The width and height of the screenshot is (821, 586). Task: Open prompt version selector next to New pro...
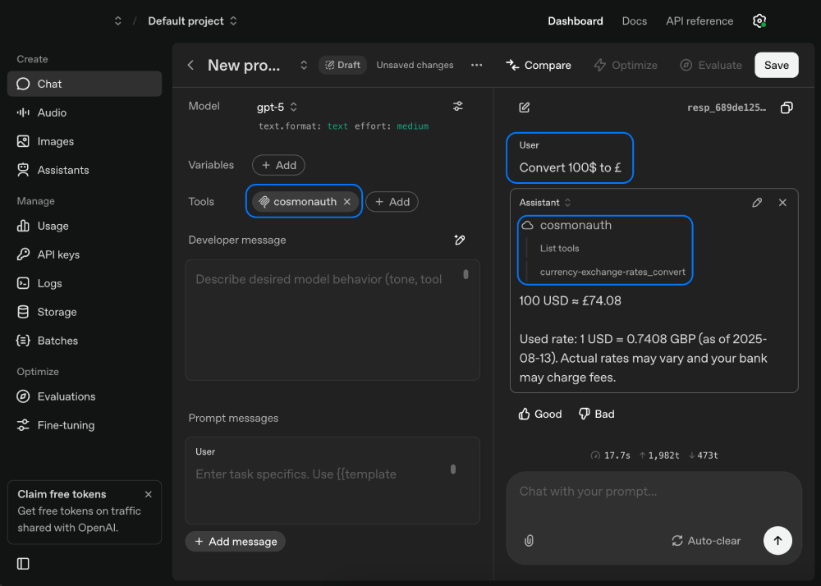coord(304,65)
